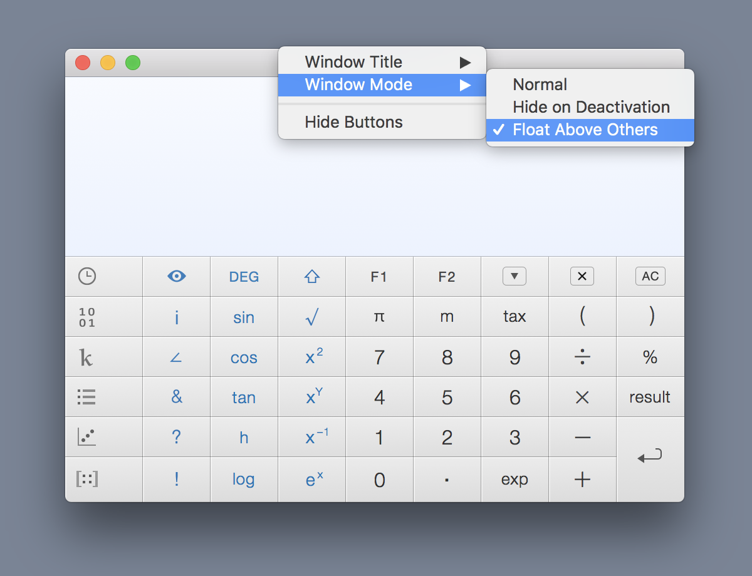Click the e to the x key
Image resolution: width=752 pixels, height=576 pixels.
(312, 480)
